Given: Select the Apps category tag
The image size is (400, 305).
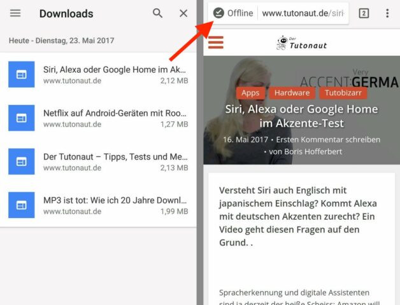Looking at the screenshot, I should coord(250,93).
